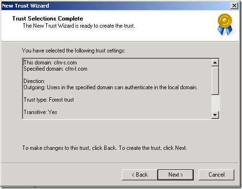Click 'Transitive: Yes' line
Screen dimensions: 242x189
tap(40, 112)
